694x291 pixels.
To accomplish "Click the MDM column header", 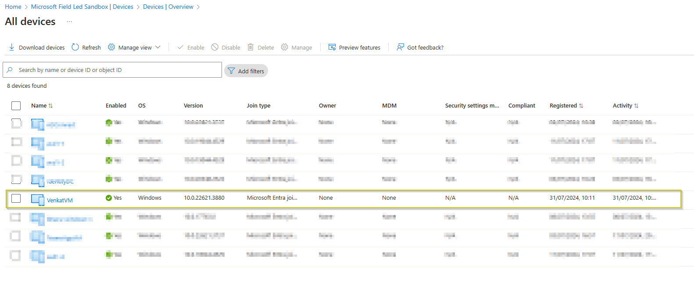I will tap(389, 106).
